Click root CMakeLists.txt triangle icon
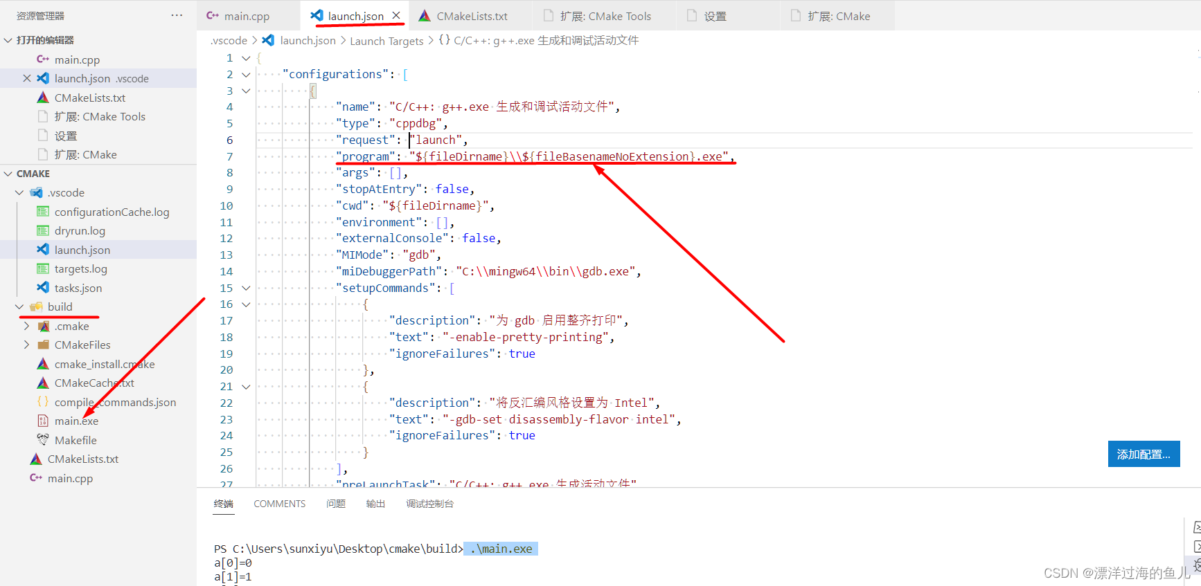 (x=36, y=459)
